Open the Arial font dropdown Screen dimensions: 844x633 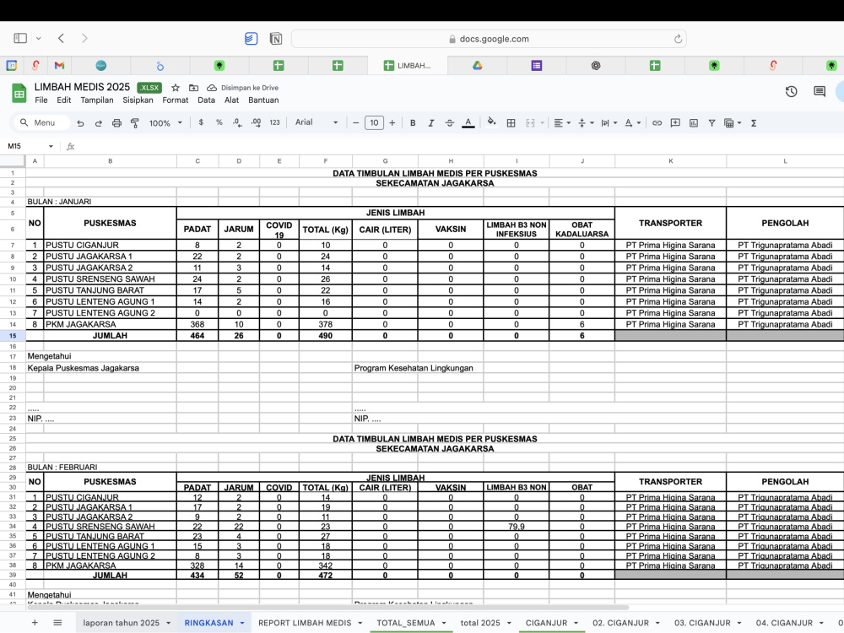click(316, 122)
